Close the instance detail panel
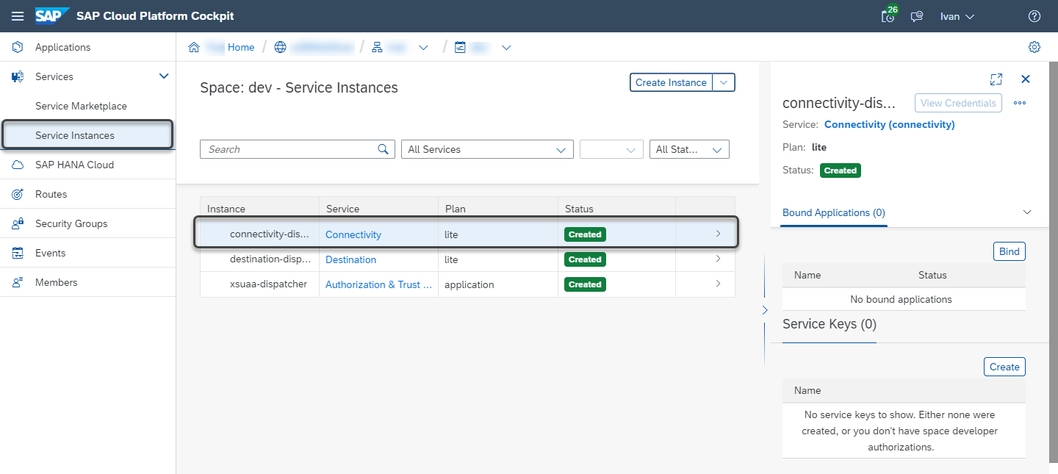 click(x=1026, y=79)
